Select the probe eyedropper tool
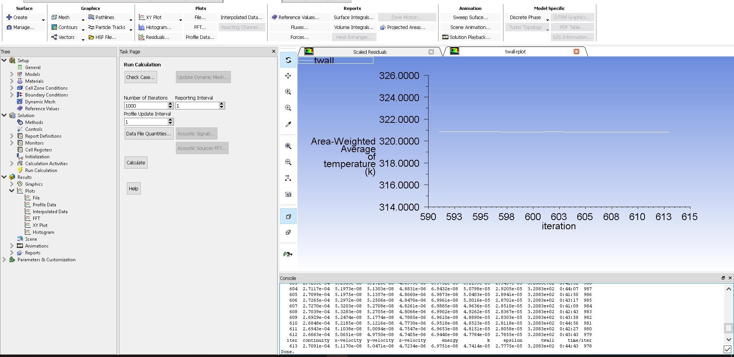The width and height of the screenshot is (734, 357). (288, 124)
